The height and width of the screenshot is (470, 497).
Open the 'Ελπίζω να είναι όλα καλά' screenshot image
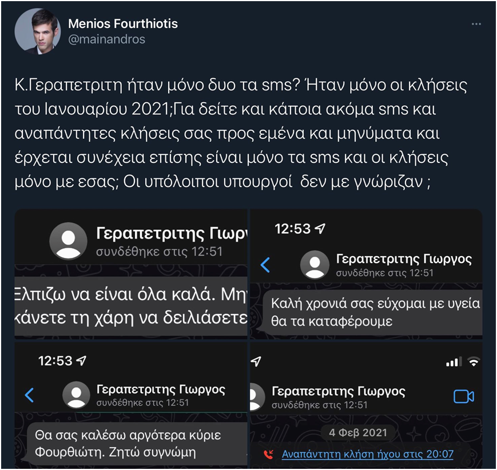(130, 309)
